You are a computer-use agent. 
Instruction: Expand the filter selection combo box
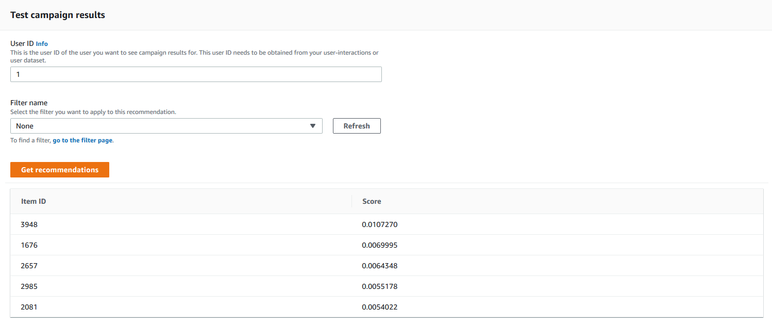point(166,126)
